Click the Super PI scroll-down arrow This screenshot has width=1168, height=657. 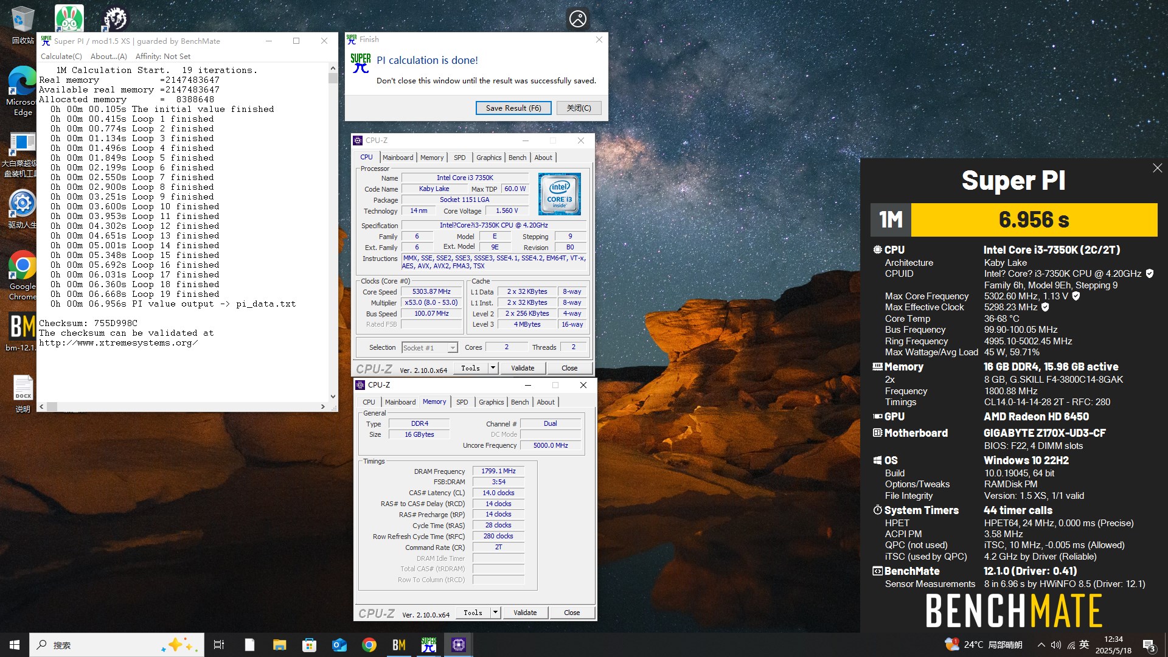coord(333,397)
